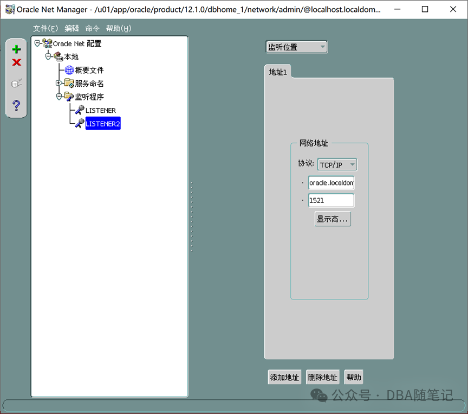Click the green plus create icon
Image resolution: width=468 pixels, height=414 pixels.
tap(16, 49)
